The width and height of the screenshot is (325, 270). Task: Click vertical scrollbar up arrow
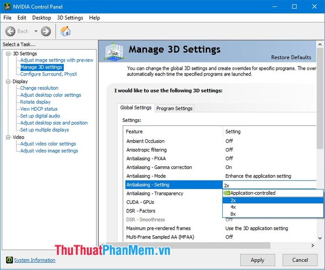click(320, 44)
